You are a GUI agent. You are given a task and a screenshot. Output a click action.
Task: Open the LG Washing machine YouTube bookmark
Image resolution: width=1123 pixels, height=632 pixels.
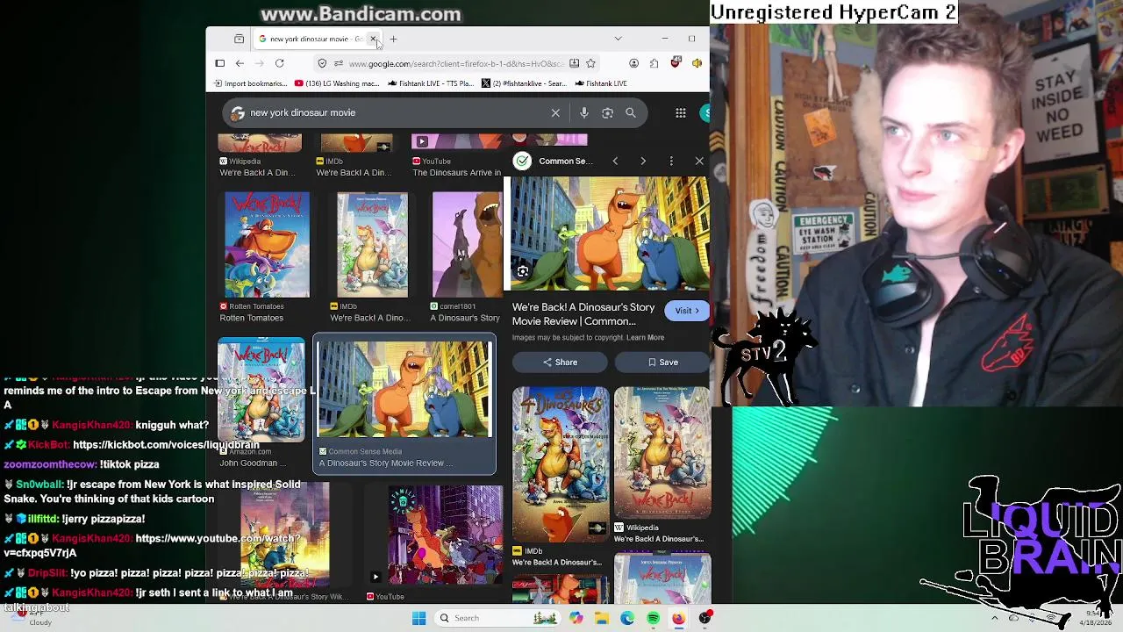[x=337, y=83]
